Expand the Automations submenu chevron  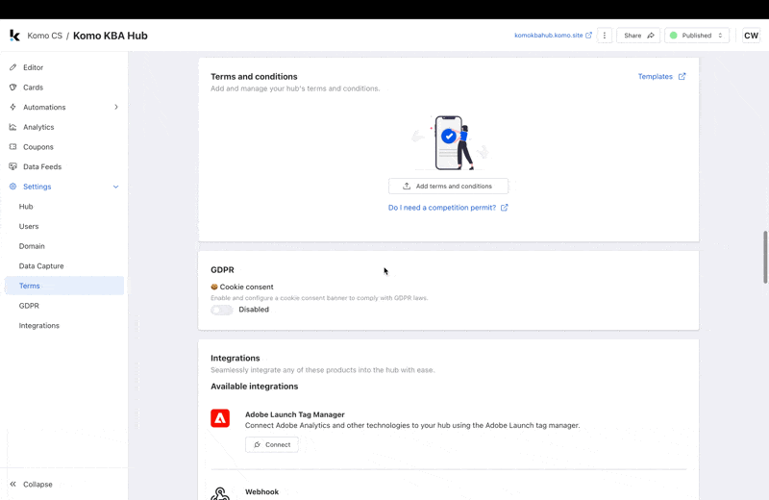coord(116,107)
